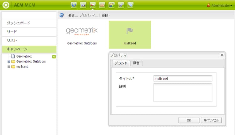
Task: Click the AEM logo icon
Action: 6,5
